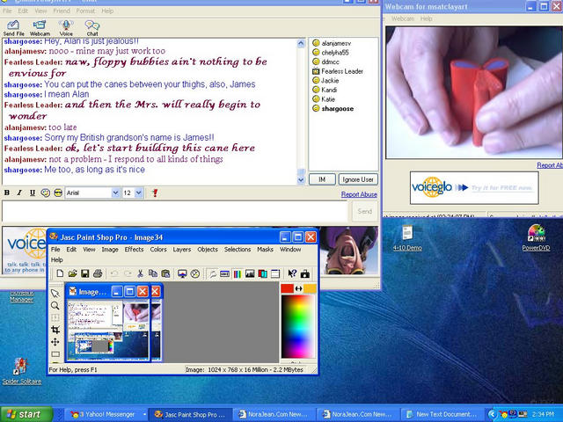Open File menu in Paint Shop Pro

tap(55, 250)
